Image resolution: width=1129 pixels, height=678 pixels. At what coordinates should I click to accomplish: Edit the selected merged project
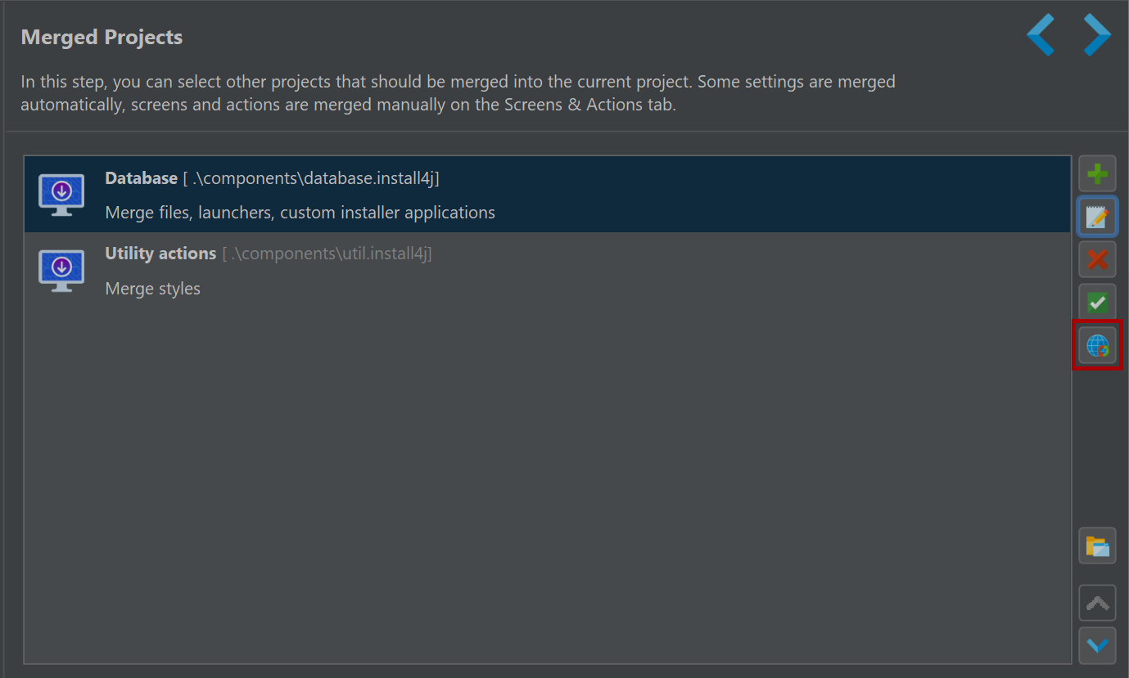tap(1097, 217)
